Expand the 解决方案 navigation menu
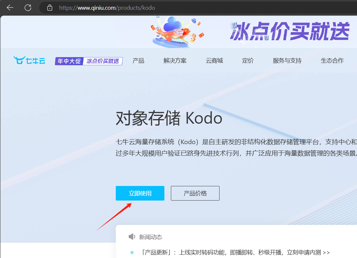Image resolution: width=357 pixels, height=258 pixels. [175, 61]
